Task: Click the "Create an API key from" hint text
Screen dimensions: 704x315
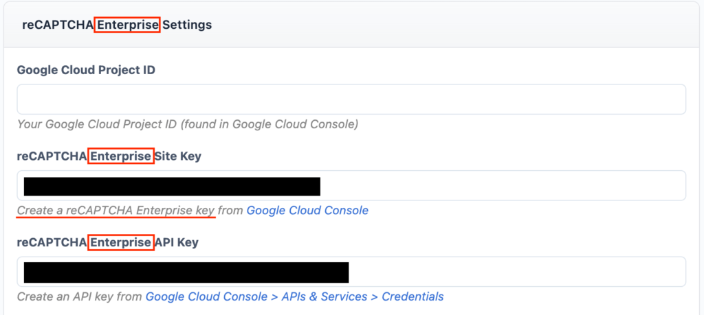Action: 80,296
